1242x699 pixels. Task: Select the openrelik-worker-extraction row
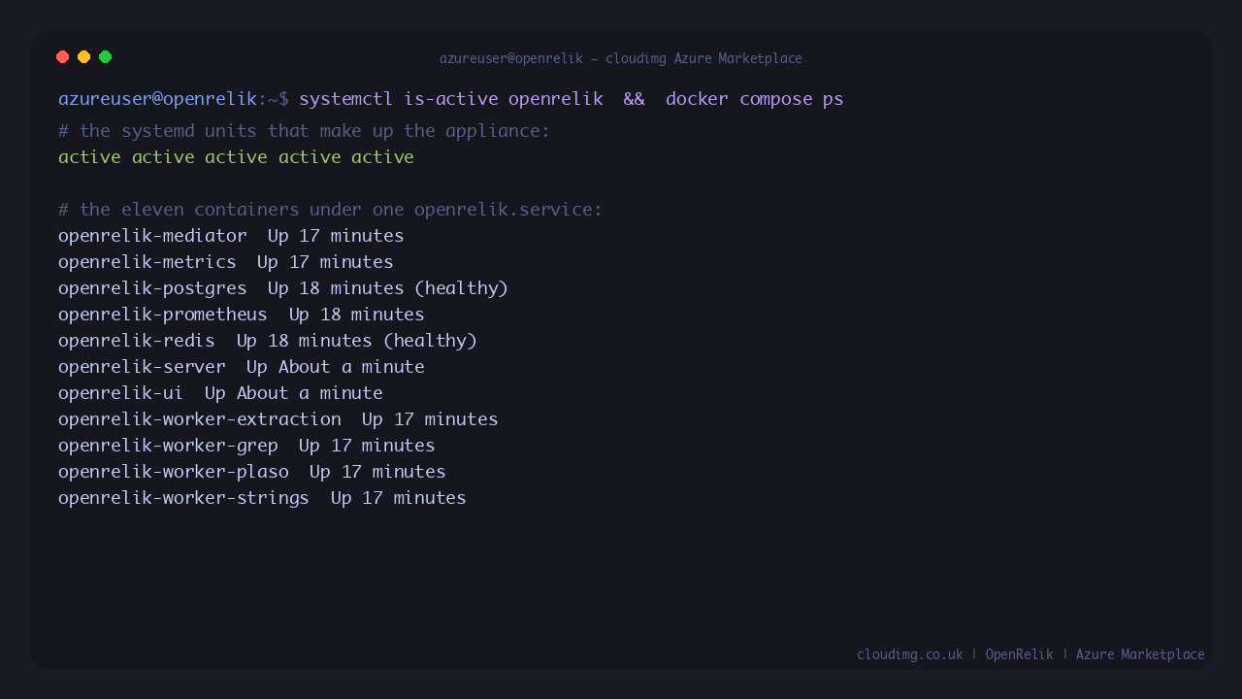[x=278, y=419]
